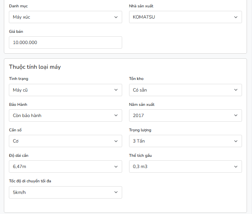The height and width of the screenshot is (214, 252).
Task: Click the chevron arrow in Tồn kho dropdown
Action: point(236,90)
